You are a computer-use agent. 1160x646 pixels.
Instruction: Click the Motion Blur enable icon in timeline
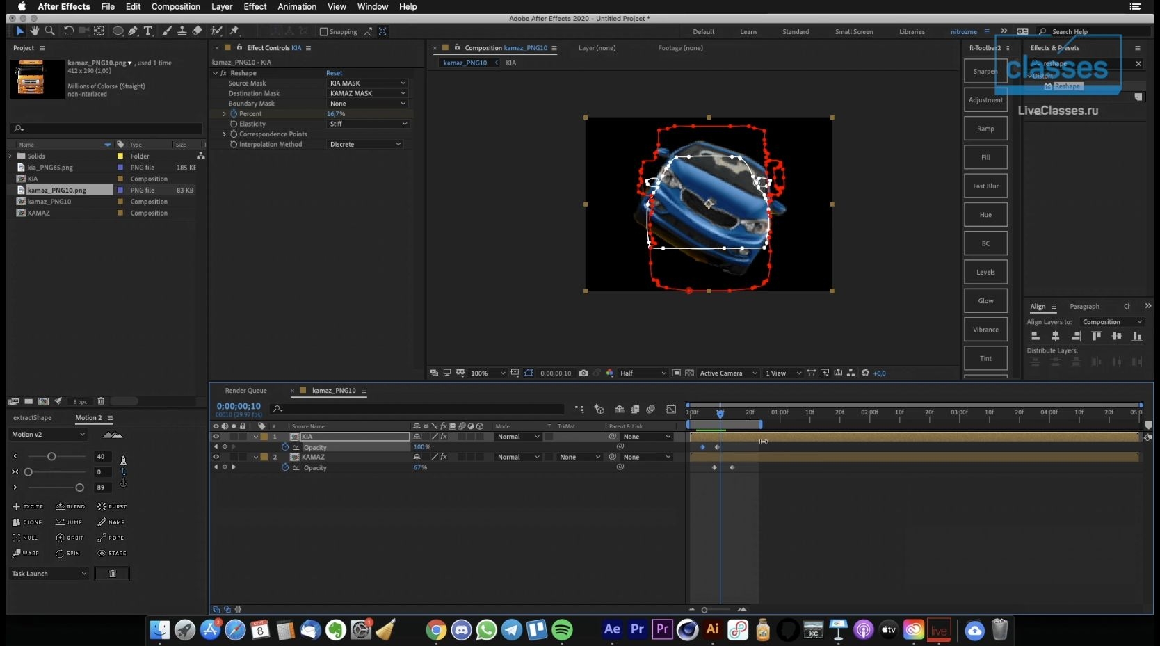(x=651, y=409)
